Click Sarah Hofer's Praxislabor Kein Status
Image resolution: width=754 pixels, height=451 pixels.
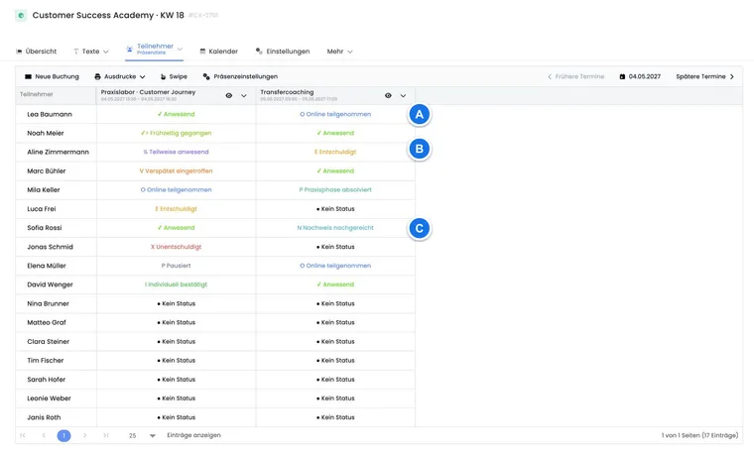coord(176,380)
